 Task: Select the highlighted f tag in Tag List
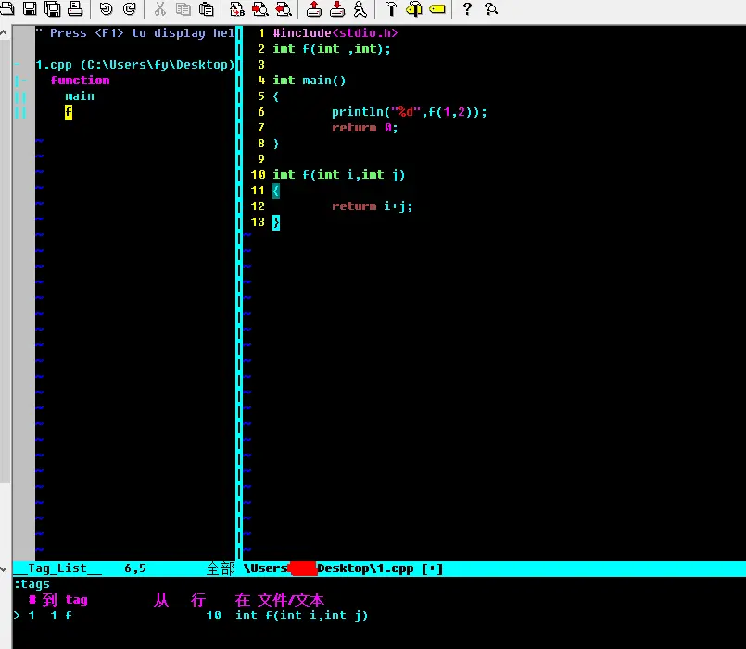tap(69, 112)
